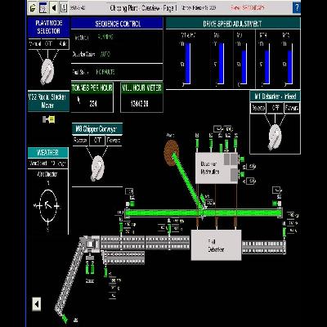Image resolution: width=327 pixels, height=327 pixels.
Task: Click the Weather panel header
Action: [x=48, y=153]
